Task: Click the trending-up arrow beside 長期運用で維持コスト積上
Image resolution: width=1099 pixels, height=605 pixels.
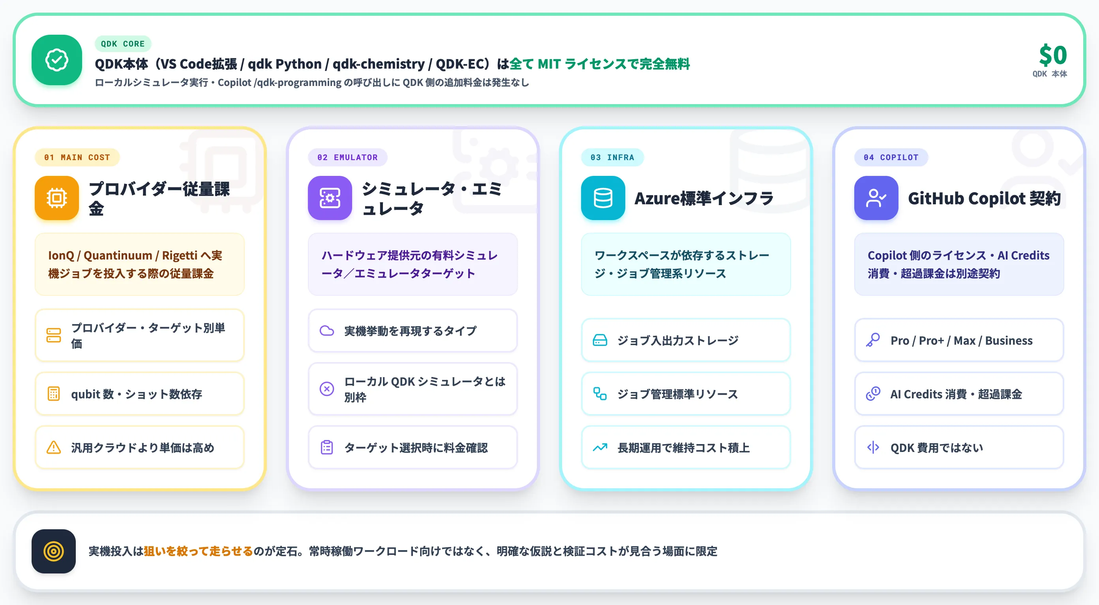Action: point(600,447)
